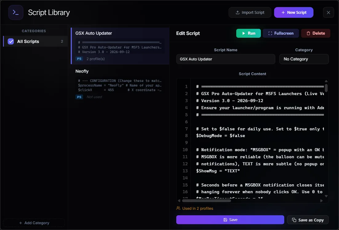The height and width of the screenshot is (230, 339).
Task: Click the Used in 2 profiles link
Action: tap(195, 209)
